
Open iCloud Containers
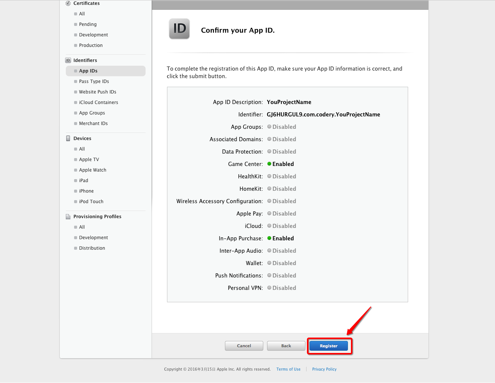pyautogui.click(x=99, y=103)
